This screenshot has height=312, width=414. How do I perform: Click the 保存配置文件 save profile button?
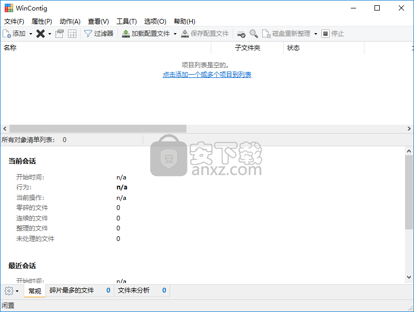[205, 34]
